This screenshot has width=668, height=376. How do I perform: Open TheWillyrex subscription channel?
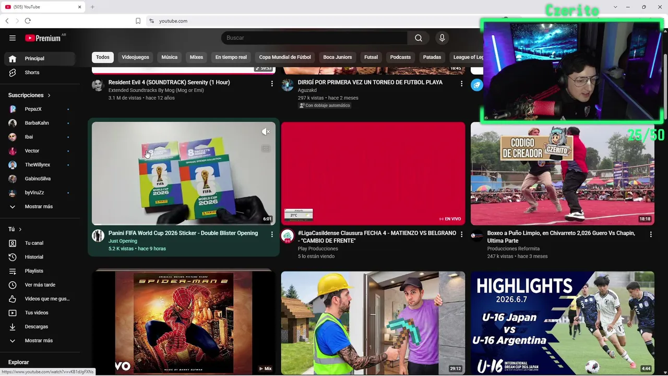40,165
